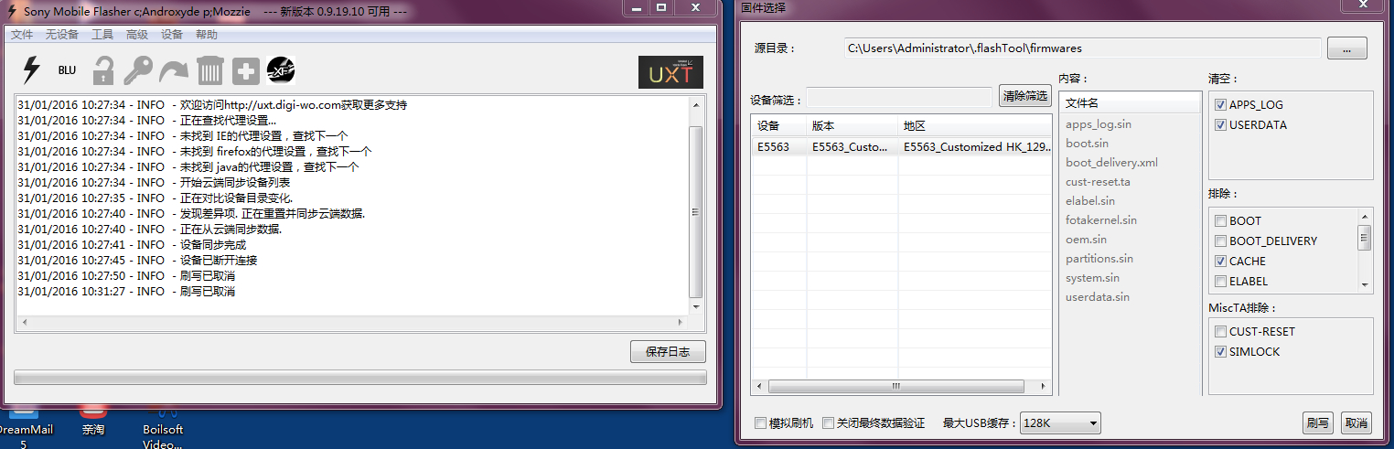
Task: Uncheck the SIMLOCK MiscTA checkbox
Action: 1220,351
